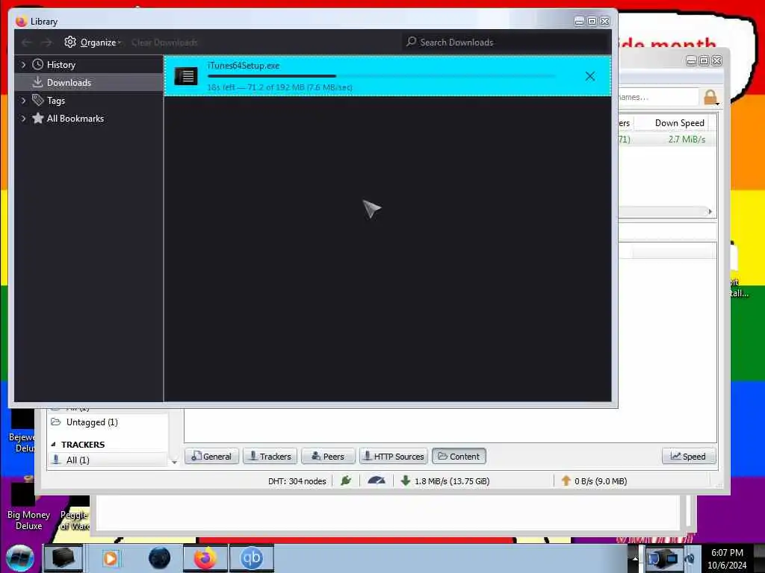Click the qBittorrent lock icon

710,97
